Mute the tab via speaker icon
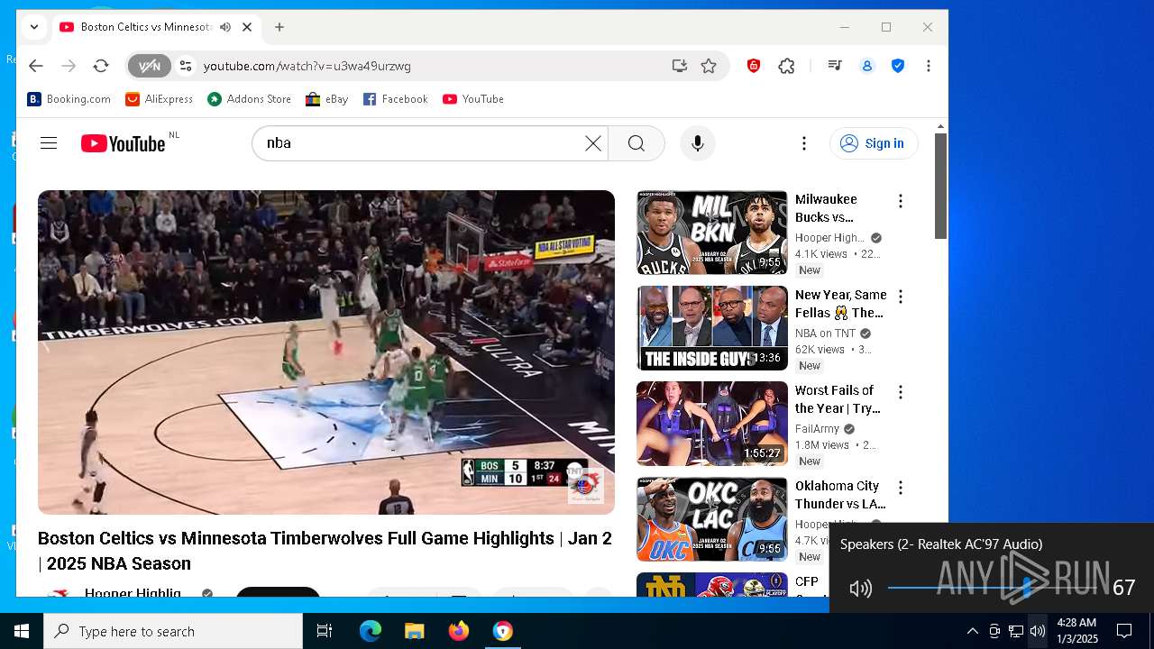1154x649 pixels. [225, 27]
